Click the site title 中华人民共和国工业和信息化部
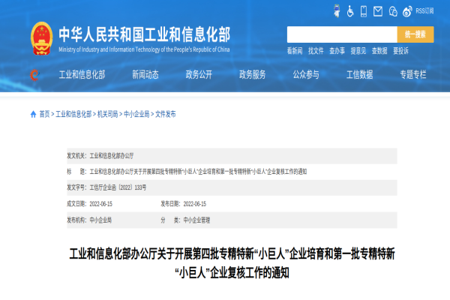 coord(144,34)
